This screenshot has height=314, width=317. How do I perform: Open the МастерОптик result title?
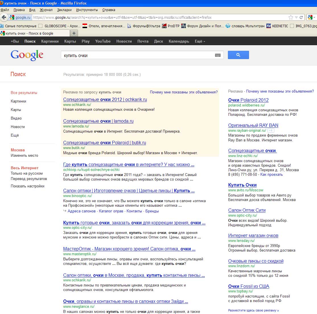[x=129, y=249]
